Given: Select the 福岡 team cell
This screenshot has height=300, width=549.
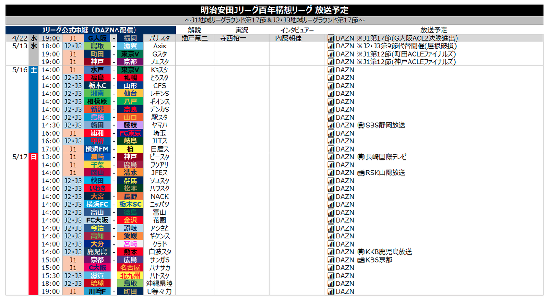Looking at the screenshot, I should pyautogui.click(x=130, y=38).
